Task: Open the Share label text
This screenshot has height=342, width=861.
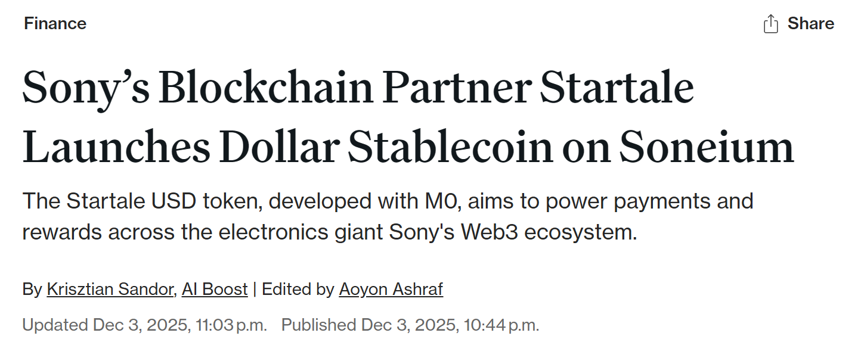Action: pos(810,24)
